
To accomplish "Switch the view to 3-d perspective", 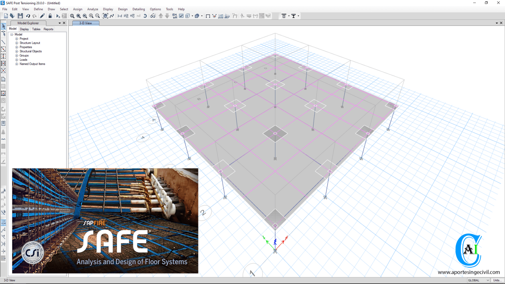I will [x=120, y=16].
